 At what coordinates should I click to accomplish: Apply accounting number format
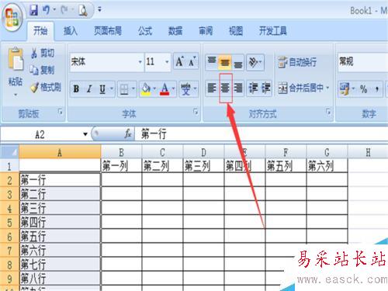(345, 88)
